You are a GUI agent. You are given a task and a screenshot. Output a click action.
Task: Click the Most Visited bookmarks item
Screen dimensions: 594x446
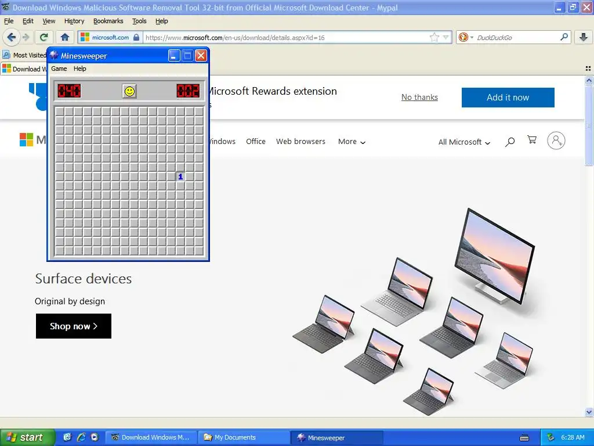pyautogui.click(x=24, y=55)
